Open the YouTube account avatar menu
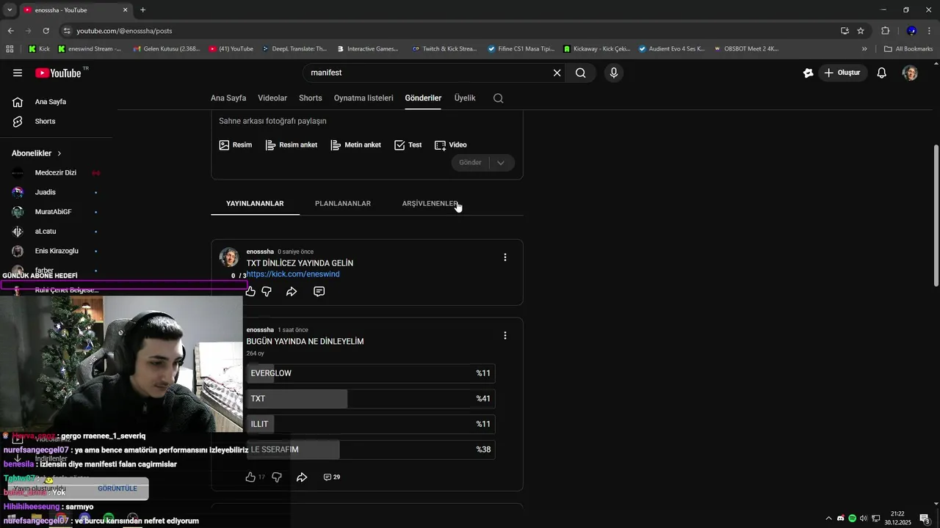The image size is (940, 528). pyautogui.click(x=910, y=73)
